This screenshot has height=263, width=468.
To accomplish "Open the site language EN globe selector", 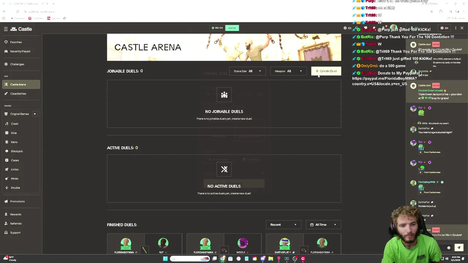I will 347,28.
